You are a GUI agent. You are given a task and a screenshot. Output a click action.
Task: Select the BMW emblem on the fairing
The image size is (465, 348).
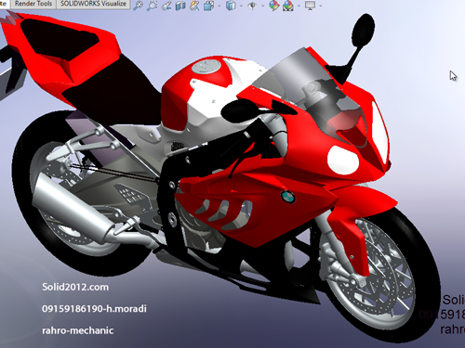coord(288,197)
